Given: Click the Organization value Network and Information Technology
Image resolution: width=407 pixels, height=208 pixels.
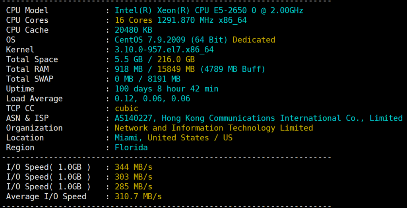Looking at the screenshot, I should pyautogui.click(x=213, y=128).
